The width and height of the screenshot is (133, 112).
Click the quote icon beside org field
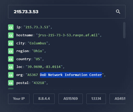(11, 75)
